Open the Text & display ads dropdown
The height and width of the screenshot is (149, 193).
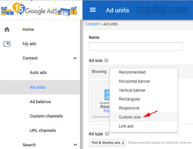(107, 143)
